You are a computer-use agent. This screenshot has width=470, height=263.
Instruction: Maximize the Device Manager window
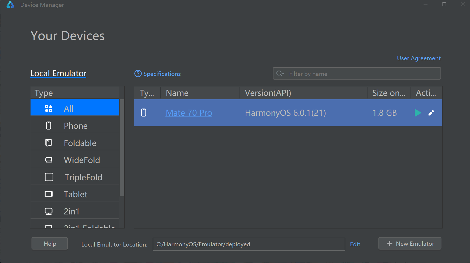444,5
